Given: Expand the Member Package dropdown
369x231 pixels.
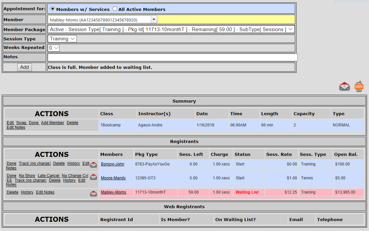Looking at the screenshot, I should [x=290, y=29].
